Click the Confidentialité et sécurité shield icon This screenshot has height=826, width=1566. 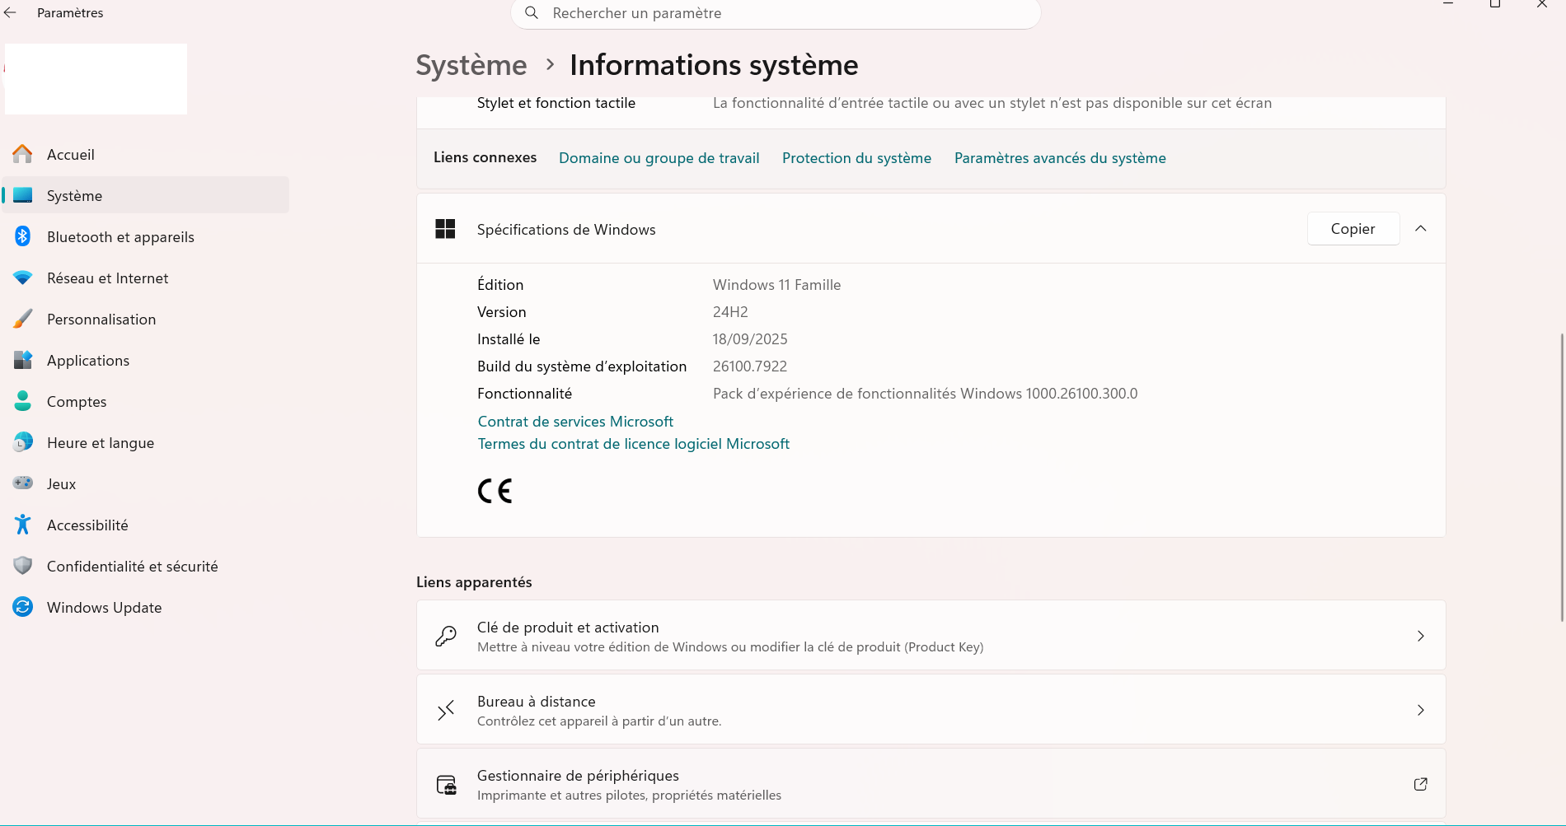coord(23,566)
